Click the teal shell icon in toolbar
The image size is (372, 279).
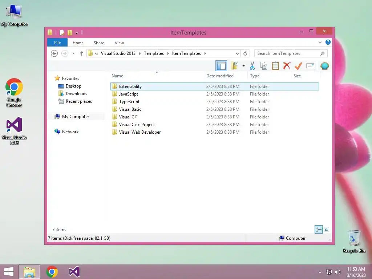click(x=324, y=66)
